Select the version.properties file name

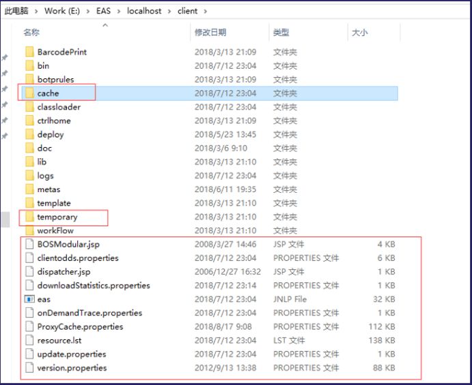(72, 368)
